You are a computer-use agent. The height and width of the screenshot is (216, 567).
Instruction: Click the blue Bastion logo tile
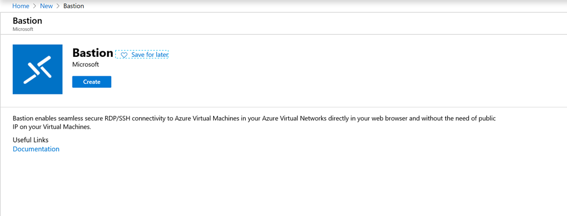click(x=38, y=69)
